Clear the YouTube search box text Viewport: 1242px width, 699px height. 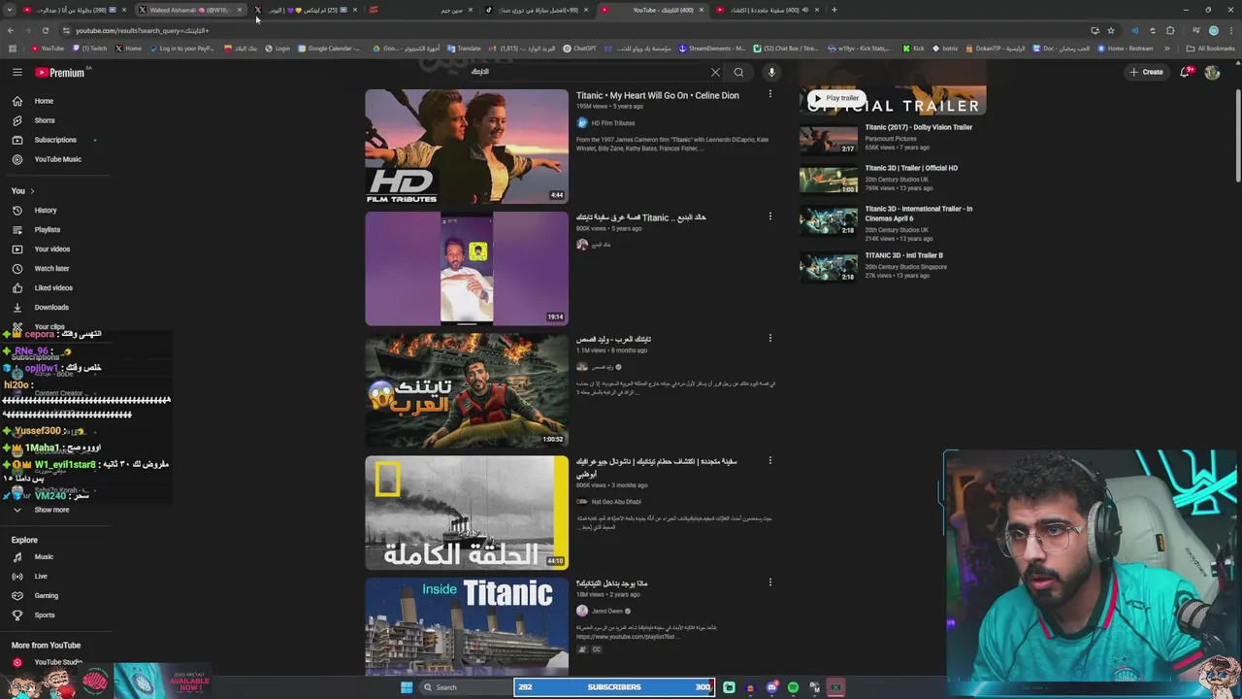(x=715, y=72)
